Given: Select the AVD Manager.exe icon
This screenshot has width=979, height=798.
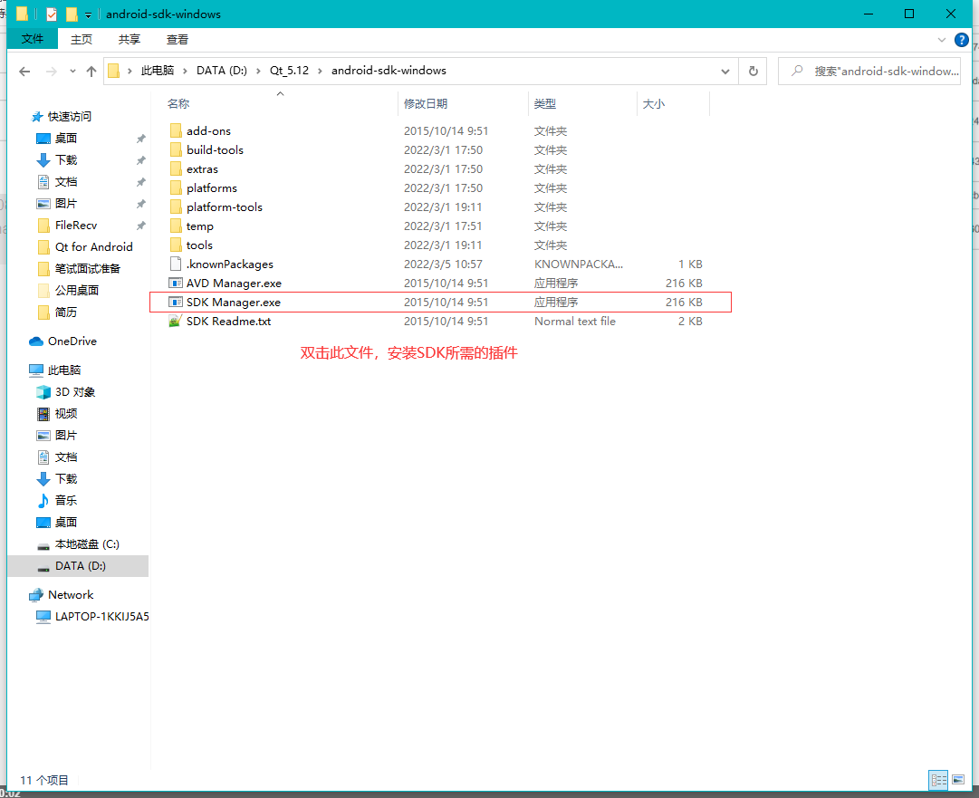Looking at the screenshot, I should click(x=176, y=283).
